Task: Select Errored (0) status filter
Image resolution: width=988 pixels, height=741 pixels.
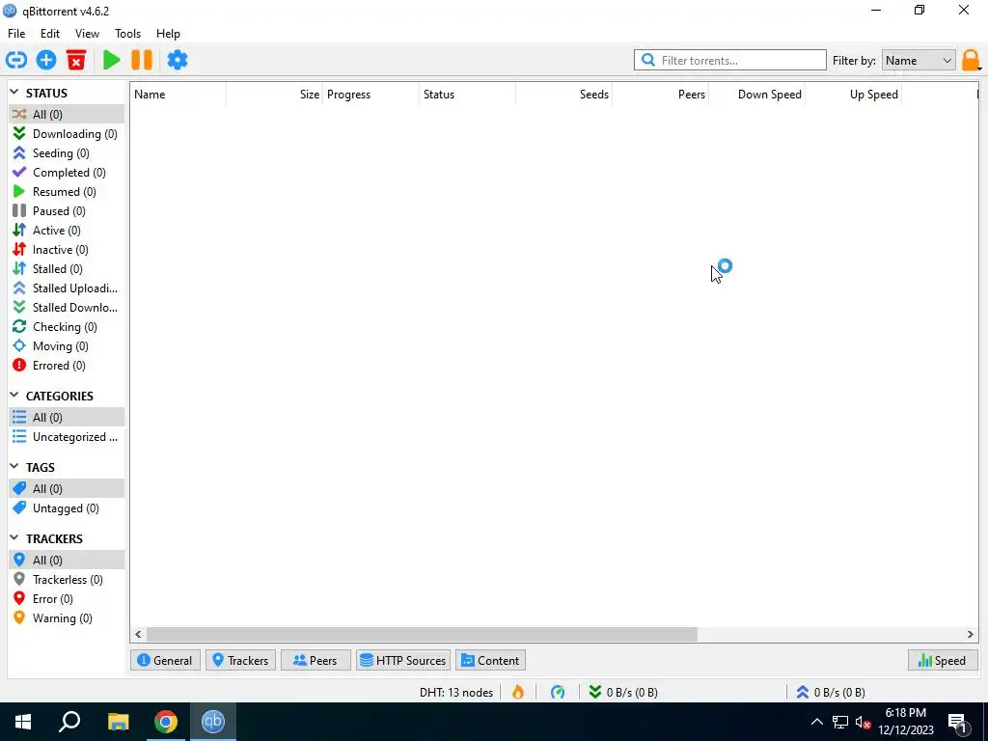Action: point(67,366)
